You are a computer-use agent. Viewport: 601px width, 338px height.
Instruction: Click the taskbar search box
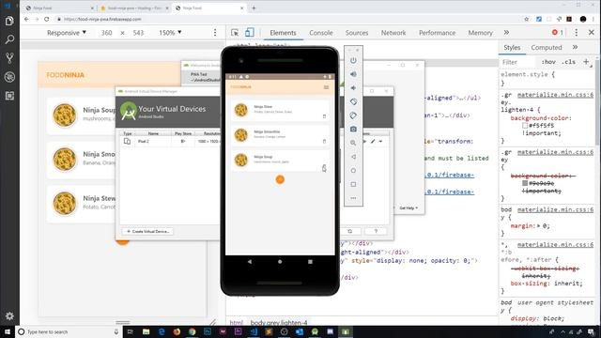coord(69,331)
